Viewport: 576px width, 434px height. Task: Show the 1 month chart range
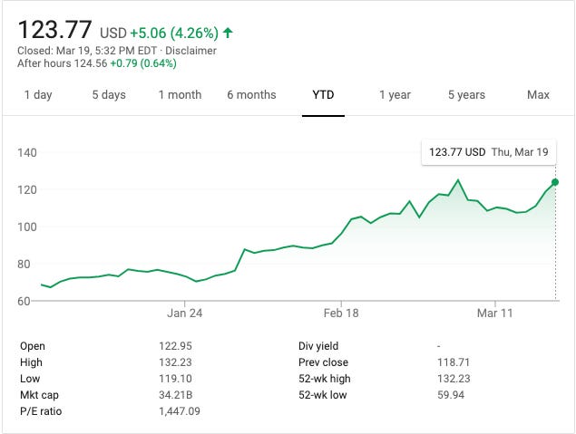pos(180,95)
